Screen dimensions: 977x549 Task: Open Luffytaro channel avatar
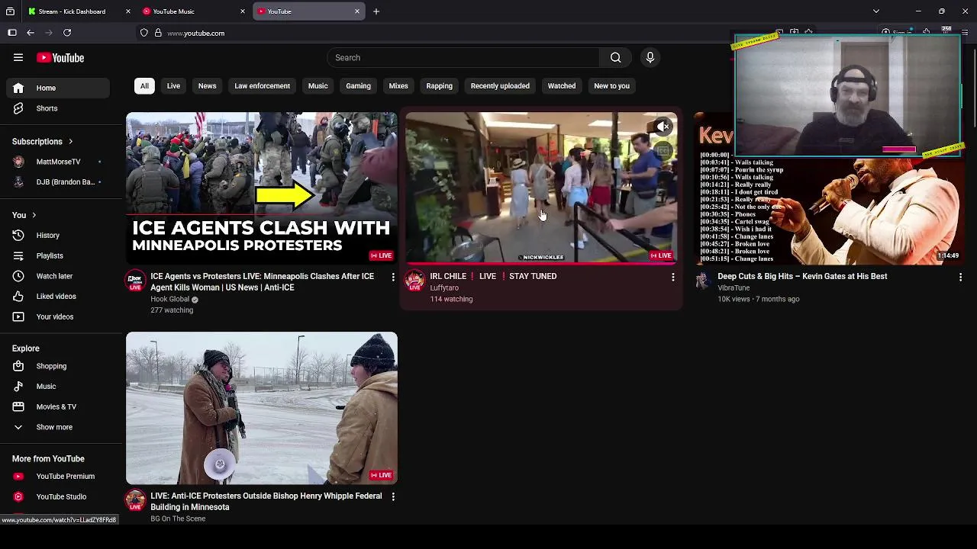pos(414,281)
